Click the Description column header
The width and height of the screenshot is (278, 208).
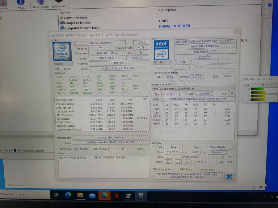pos(167,10)
